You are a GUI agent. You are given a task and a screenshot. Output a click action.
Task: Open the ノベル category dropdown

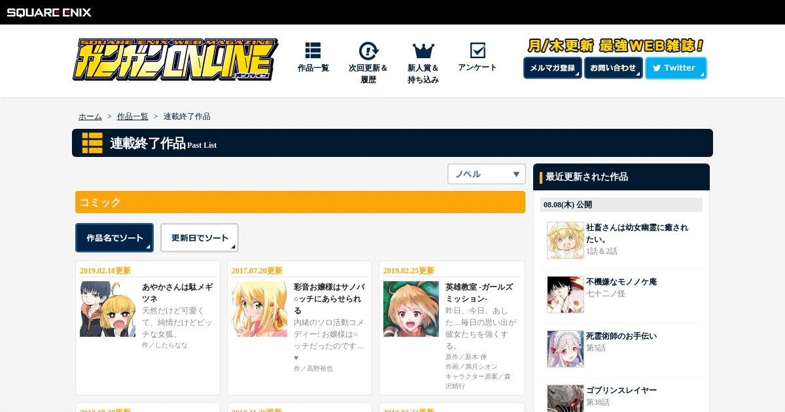[487, 174]
